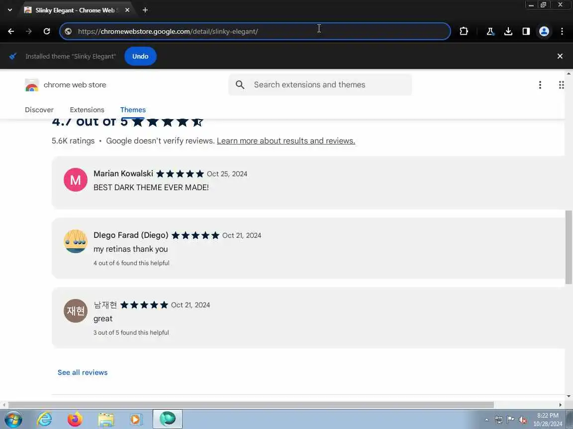The image size is (573, 429).
Task: Click the 재현 reviewer avatar
Action: click(76, 311)
